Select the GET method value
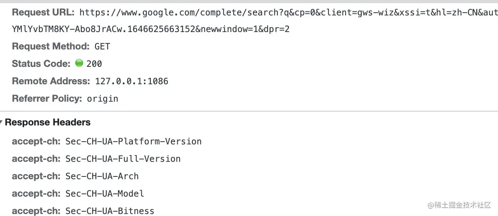The height and width of the screenshot is (216, 498). 102,47
